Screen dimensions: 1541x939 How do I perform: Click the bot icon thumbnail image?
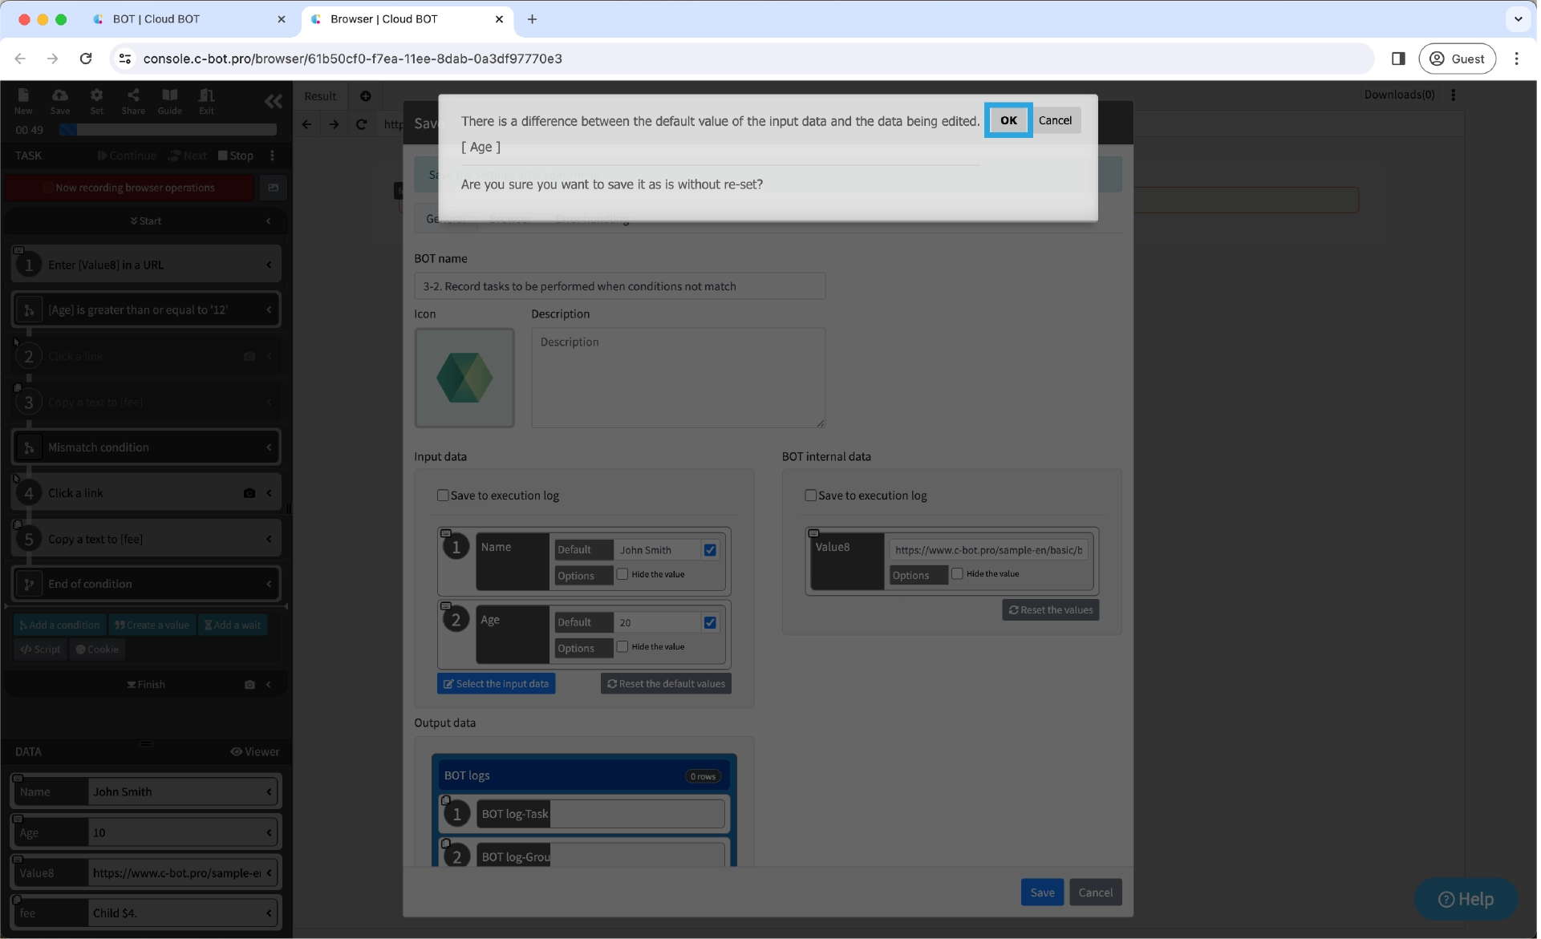[x=464, y=378]
